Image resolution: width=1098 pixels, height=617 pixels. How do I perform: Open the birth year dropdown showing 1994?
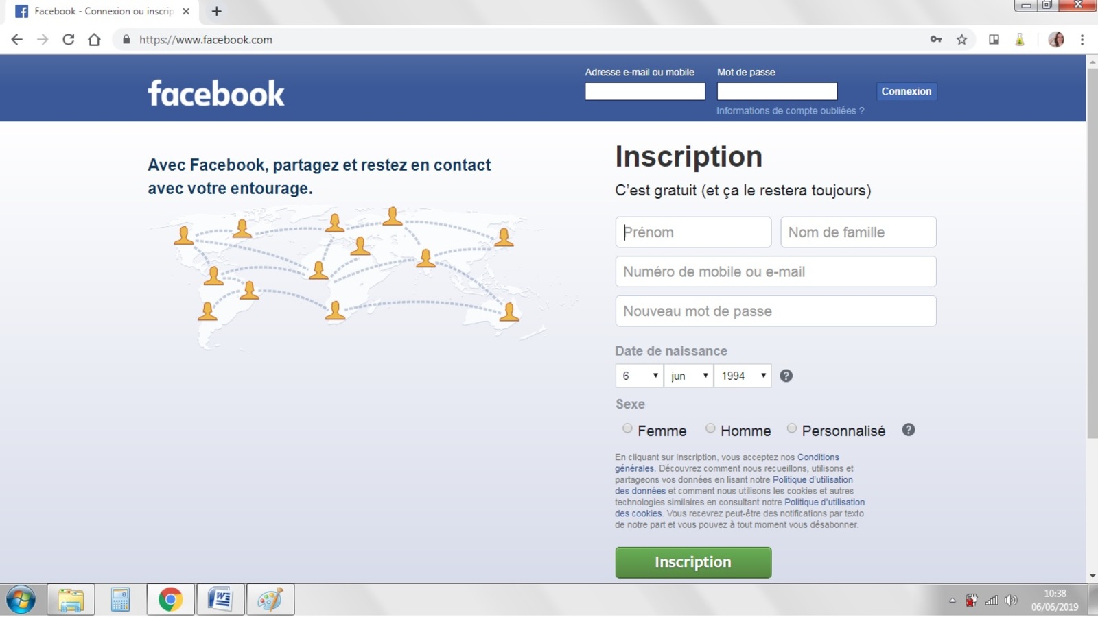(743, 376)
